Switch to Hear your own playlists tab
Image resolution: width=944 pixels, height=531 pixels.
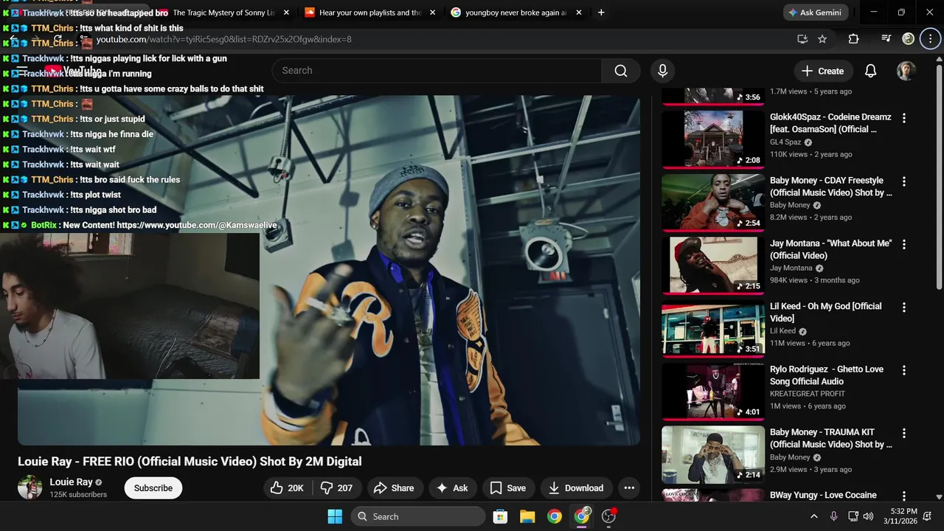pyautogui.click(x=370, y=13)
